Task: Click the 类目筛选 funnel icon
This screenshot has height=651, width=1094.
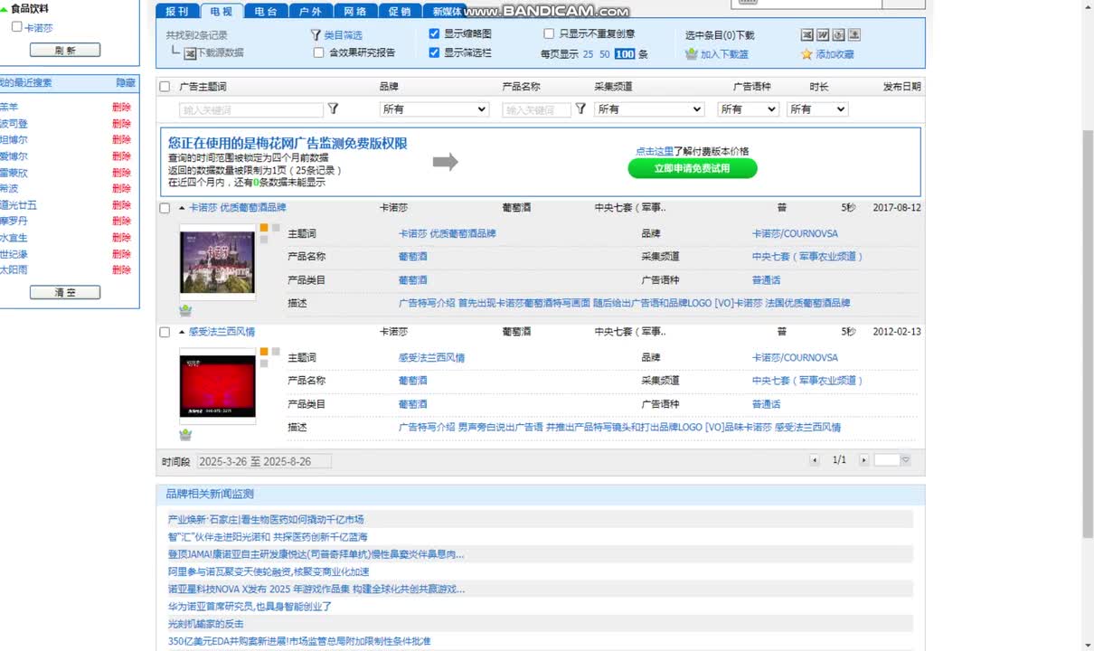Action: 316,35
